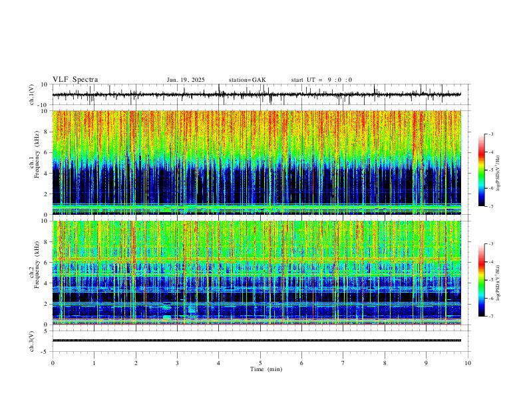Click the ch.1 colorbar "log(PSD)" label
The width and height of the screenshot is (527, 407).
498,174
